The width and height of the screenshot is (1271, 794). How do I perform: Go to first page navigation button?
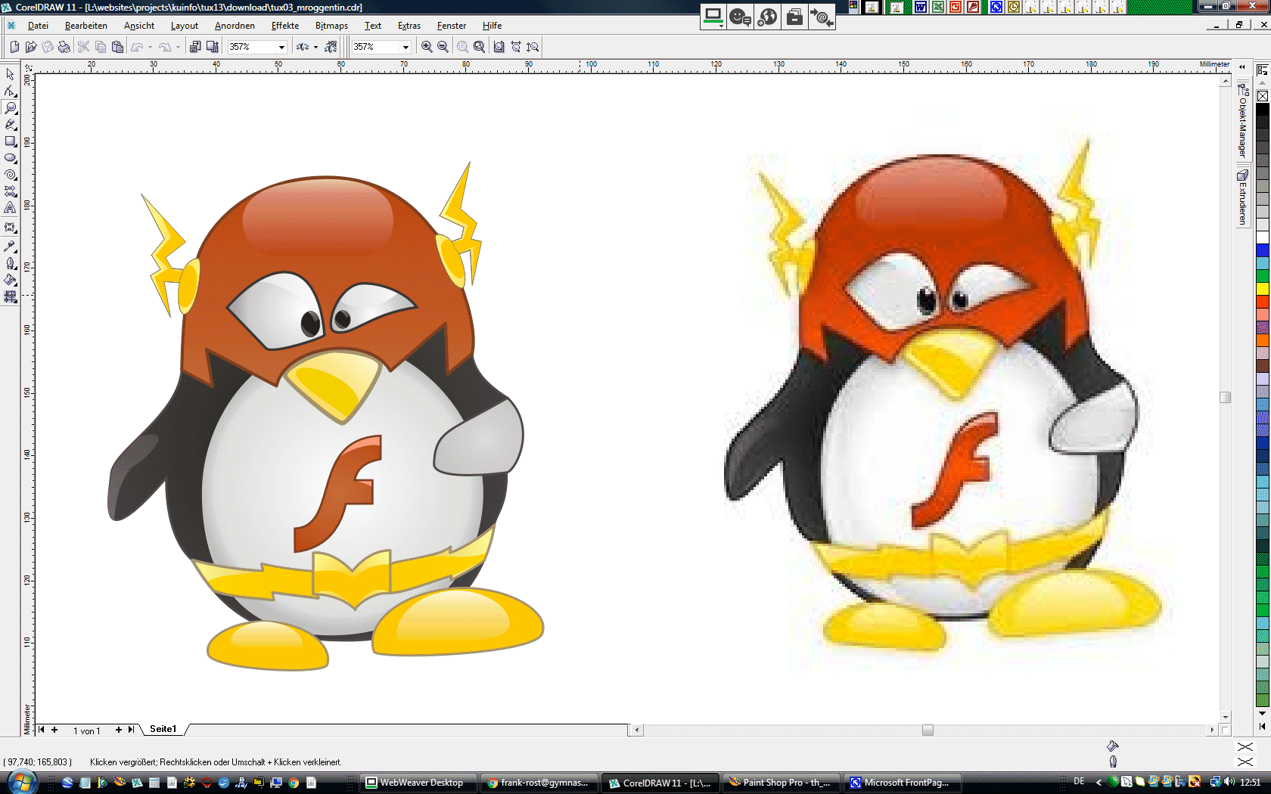(42, 730)
